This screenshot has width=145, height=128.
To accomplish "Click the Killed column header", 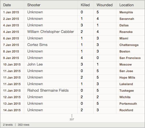I will coord(85,5).
